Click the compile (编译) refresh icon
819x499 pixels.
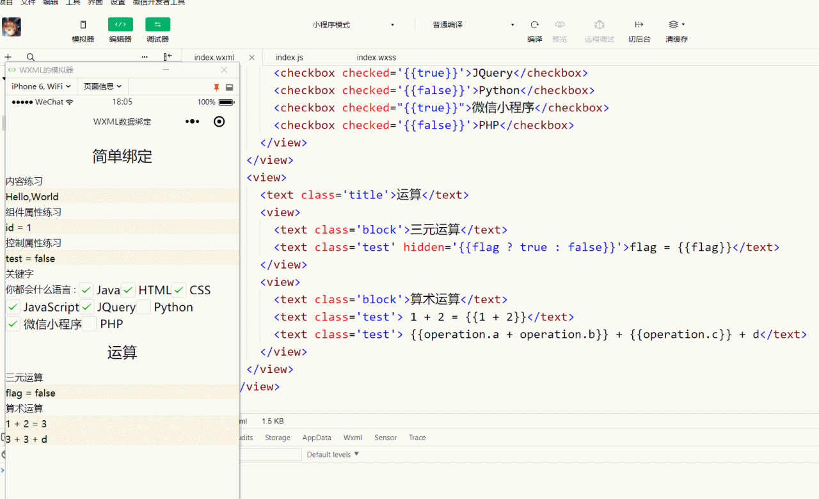[x=534, y=24]
